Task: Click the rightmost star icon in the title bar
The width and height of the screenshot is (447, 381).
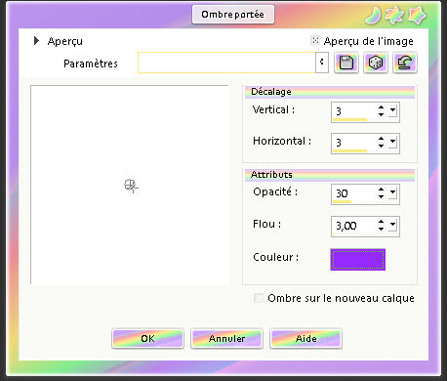Action: pyautogui.click(x=417, y=16)
